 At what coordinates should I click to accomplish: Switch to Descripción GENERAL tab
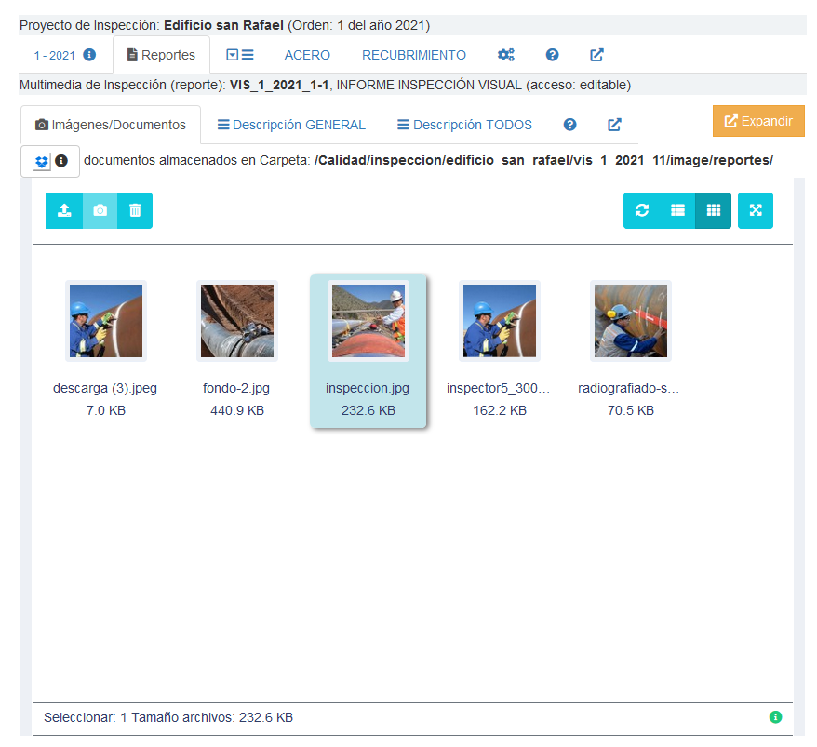coord(291,125)
